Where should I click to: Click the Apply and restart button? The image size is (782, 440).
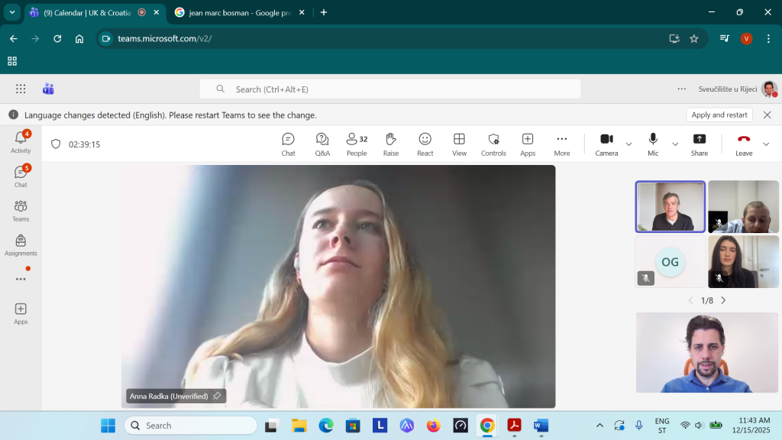coord(719,115)
